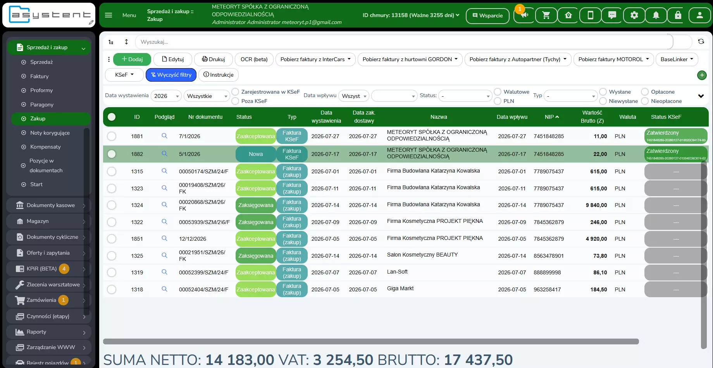Open Paragony in the sidebar
The image size is (713, 368).
pos(42,104)
